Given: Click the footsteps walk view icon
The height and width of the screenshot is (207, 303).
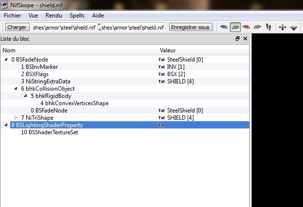Looking at the screenshot, I should pos(269,27).
